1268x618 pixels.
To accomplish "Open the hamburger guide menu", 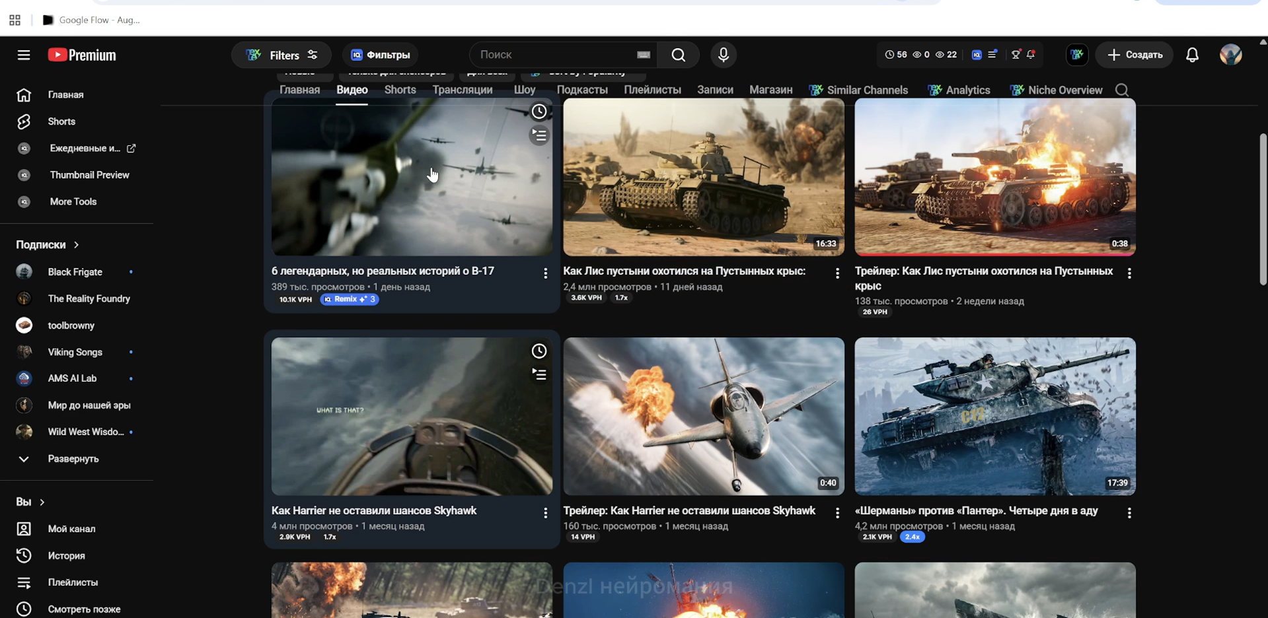I will tap(24, 55).
